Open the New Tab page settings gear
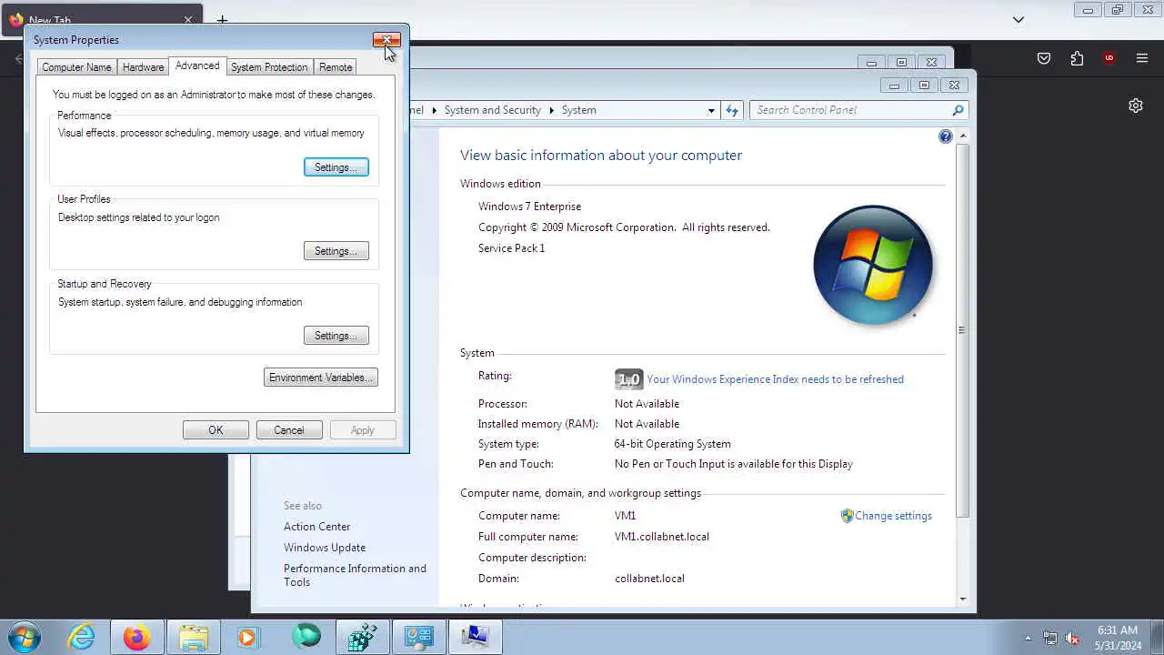Screen dimensions: 1164x655 pos(1136,106)
